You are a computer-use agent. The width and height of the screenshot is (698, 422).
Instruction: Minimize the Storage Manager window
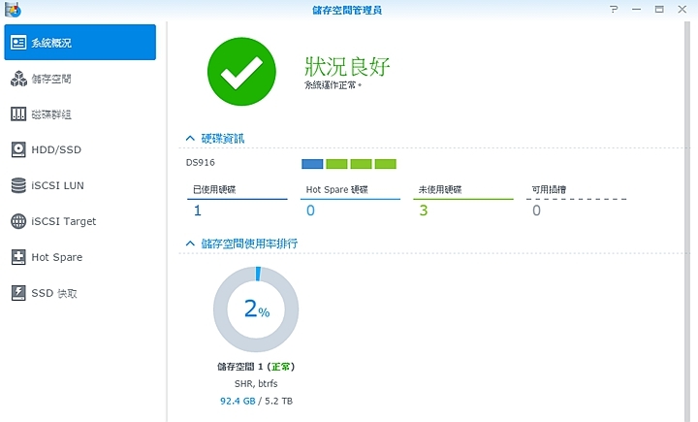(637, 9)
